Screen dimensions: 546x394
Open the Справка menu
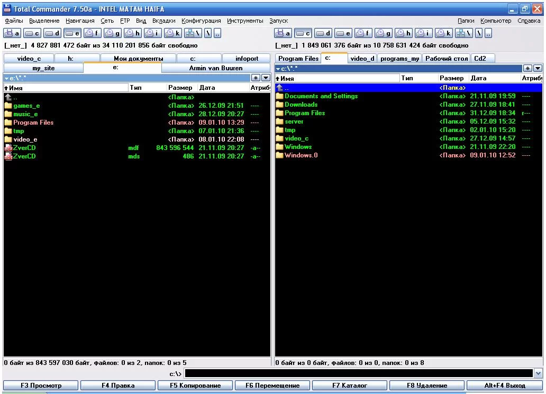529,21
